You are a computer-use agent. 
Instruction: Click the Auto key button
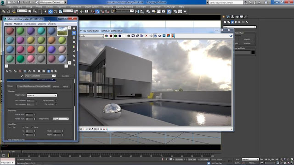pos(237,159)
